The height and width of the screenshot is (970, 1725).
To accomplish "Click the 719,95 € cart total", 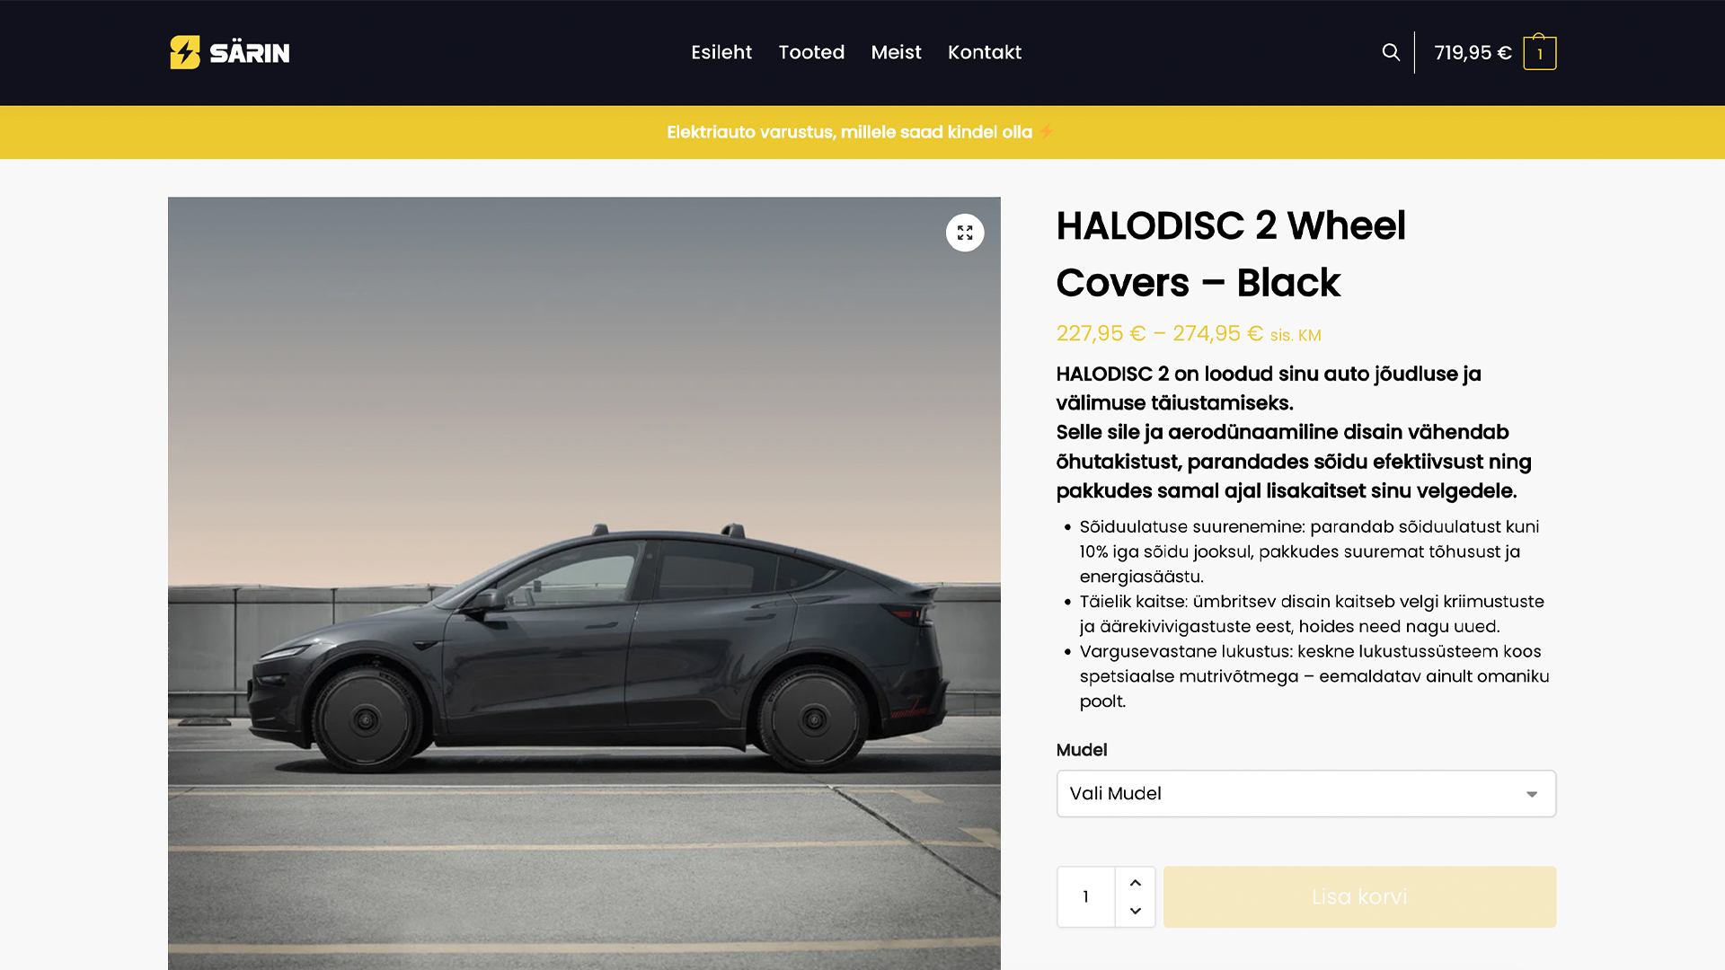I will pos(1473,53).
